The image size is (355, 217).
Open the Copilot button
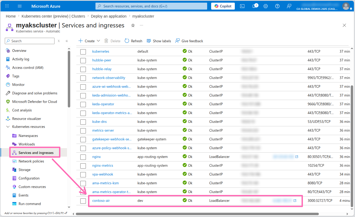tap(223, 6)
